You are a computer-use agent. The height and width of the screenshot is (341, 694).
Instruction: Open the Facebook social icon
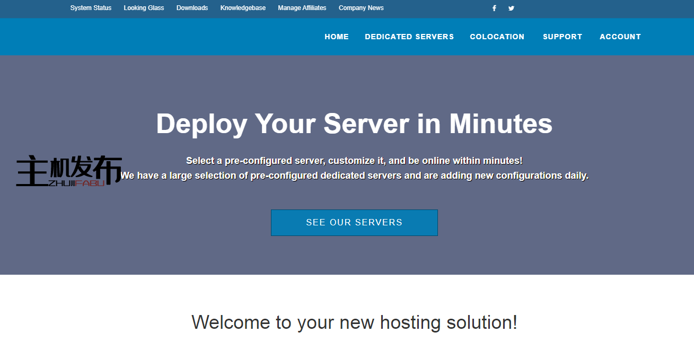(494, 8)
